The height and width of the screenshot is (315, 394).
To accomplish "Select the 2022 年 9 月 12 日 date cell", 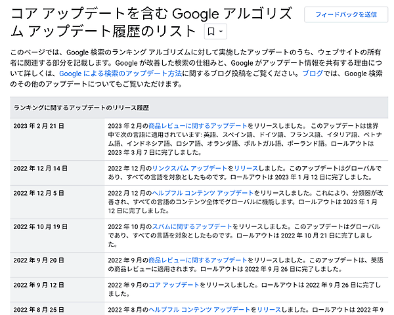I will 39,285.
